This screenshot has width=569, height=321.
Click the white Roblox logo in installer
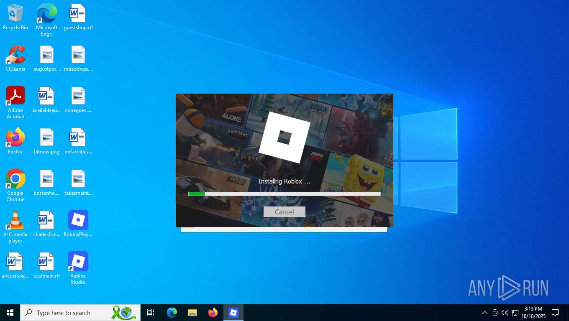point(284,138)
